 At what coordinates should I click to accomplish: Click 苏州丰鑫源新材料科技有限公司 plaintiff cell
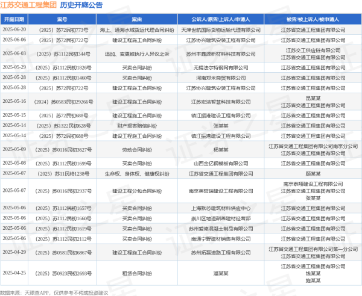point(221,54)
